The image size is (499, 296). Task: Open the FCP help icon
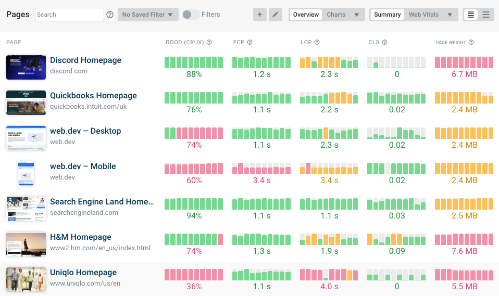[x=250, y=42]
